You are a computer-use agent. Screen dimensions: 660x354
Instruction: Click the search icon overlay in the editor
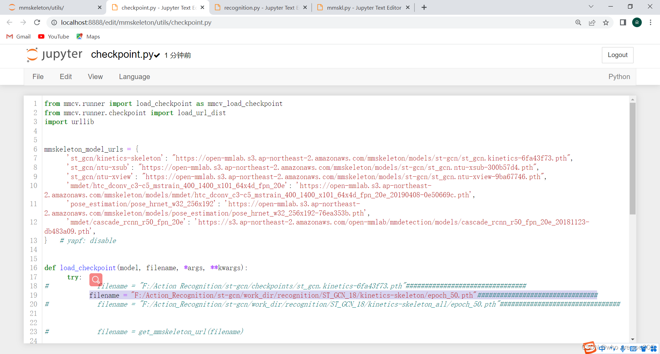(x=96, y=280)
